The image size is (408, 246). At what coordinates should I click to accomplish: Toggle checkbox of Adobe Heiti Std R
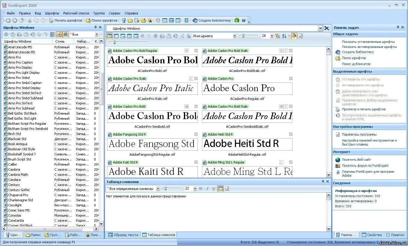[291, 134]
